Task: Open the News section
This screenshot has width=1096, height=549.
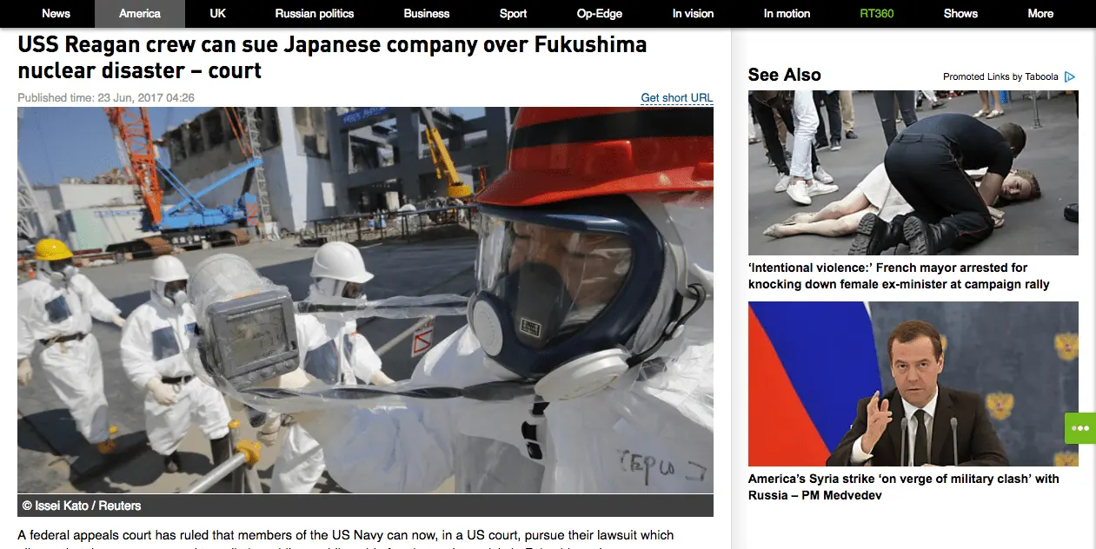Action: [56, 14]
